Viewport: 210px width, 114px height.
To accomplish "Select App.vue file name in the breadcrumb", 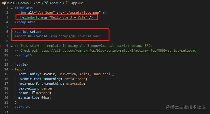I will pyautogui.click(x=55, y=3).
